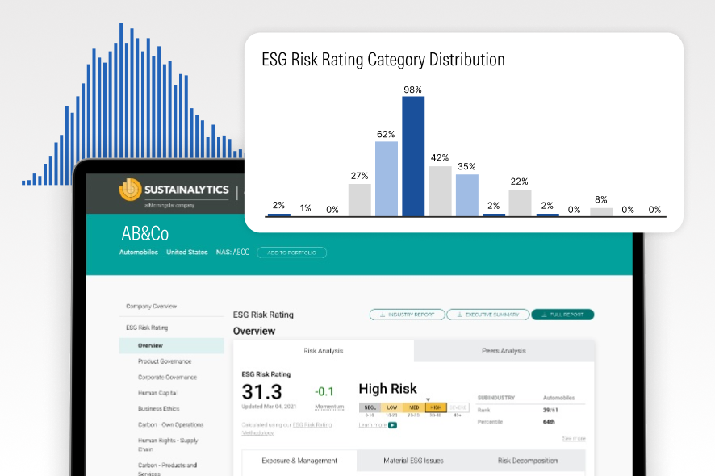Click the HIGH risk scale segment
715x476 pixels.
436,407
